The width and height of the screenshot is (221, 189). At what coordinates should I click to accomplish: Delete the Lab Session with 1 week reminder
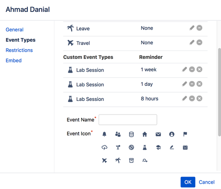click(x=199, y=69)
